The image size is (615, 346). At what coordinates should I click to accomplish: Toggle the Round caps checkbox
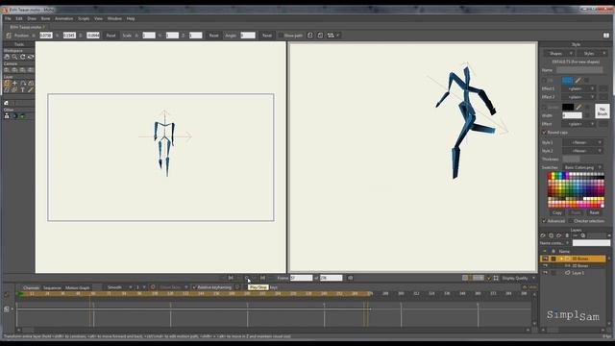pyautogui.click(x=544, y=133)
